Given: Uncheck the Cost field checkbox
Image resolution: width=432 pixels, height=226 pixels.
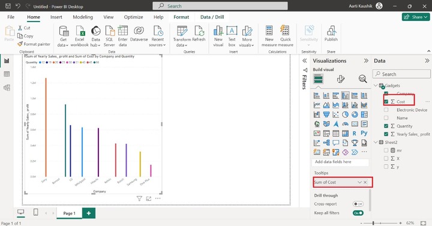Looking at the screenshot, I should pyautogui.click(x=386, y=101).
